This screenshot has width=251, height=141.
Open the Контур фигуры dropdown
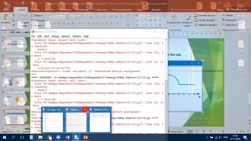[205, 20]
